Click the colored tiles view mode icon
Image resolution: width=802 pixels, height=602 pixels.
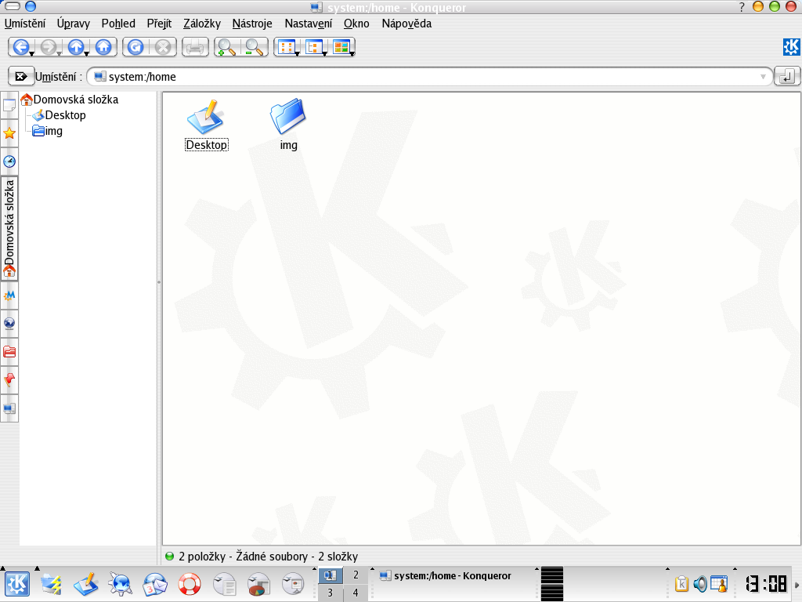(341, 47)
